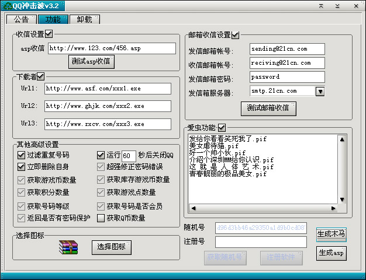Click the line 介绍个深圳MM给你认识.pif
366x280 pixels.
[x=232, y=160]
